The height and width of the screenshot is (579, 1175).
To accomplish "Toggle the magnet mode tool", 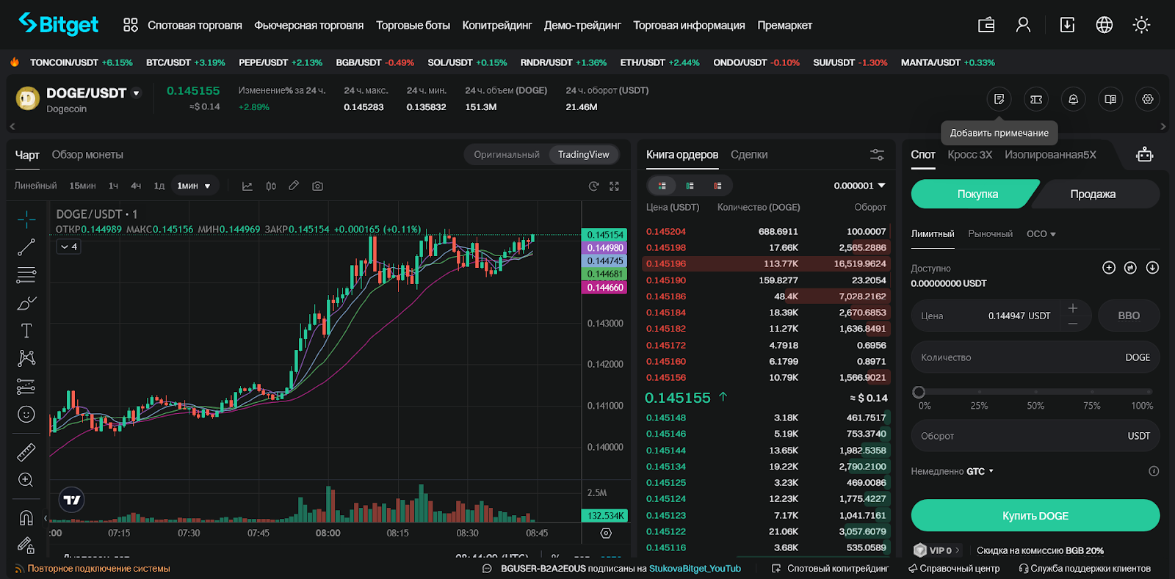I will 26,518.
